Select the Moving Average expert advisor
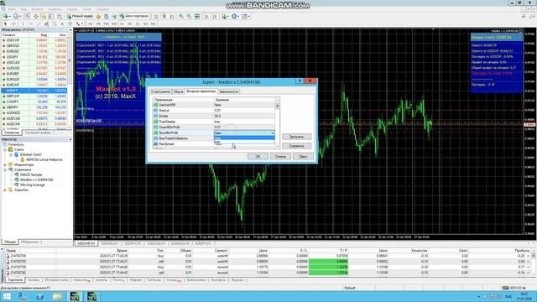Viewport: 537px width, 302px height. [32, 185]
